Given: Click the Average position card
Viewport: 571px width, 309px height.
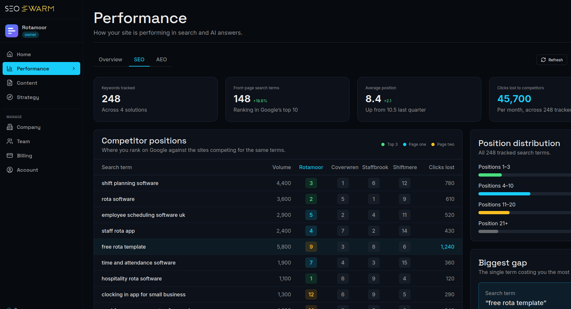Looking at the screenshot, I should pyautogui.click(x=419, y=99).
